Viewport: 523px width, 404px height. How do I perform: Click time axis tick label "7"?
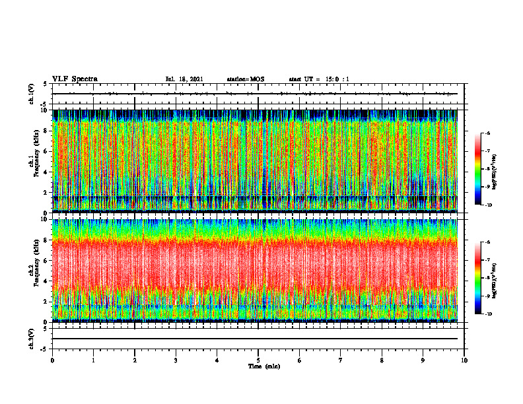tap(341, 360)
